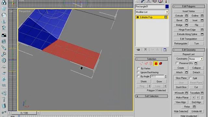This screenshot has height=117, width=208.
Task: Open Modifier List dropdown
Action: pos(167,12)
